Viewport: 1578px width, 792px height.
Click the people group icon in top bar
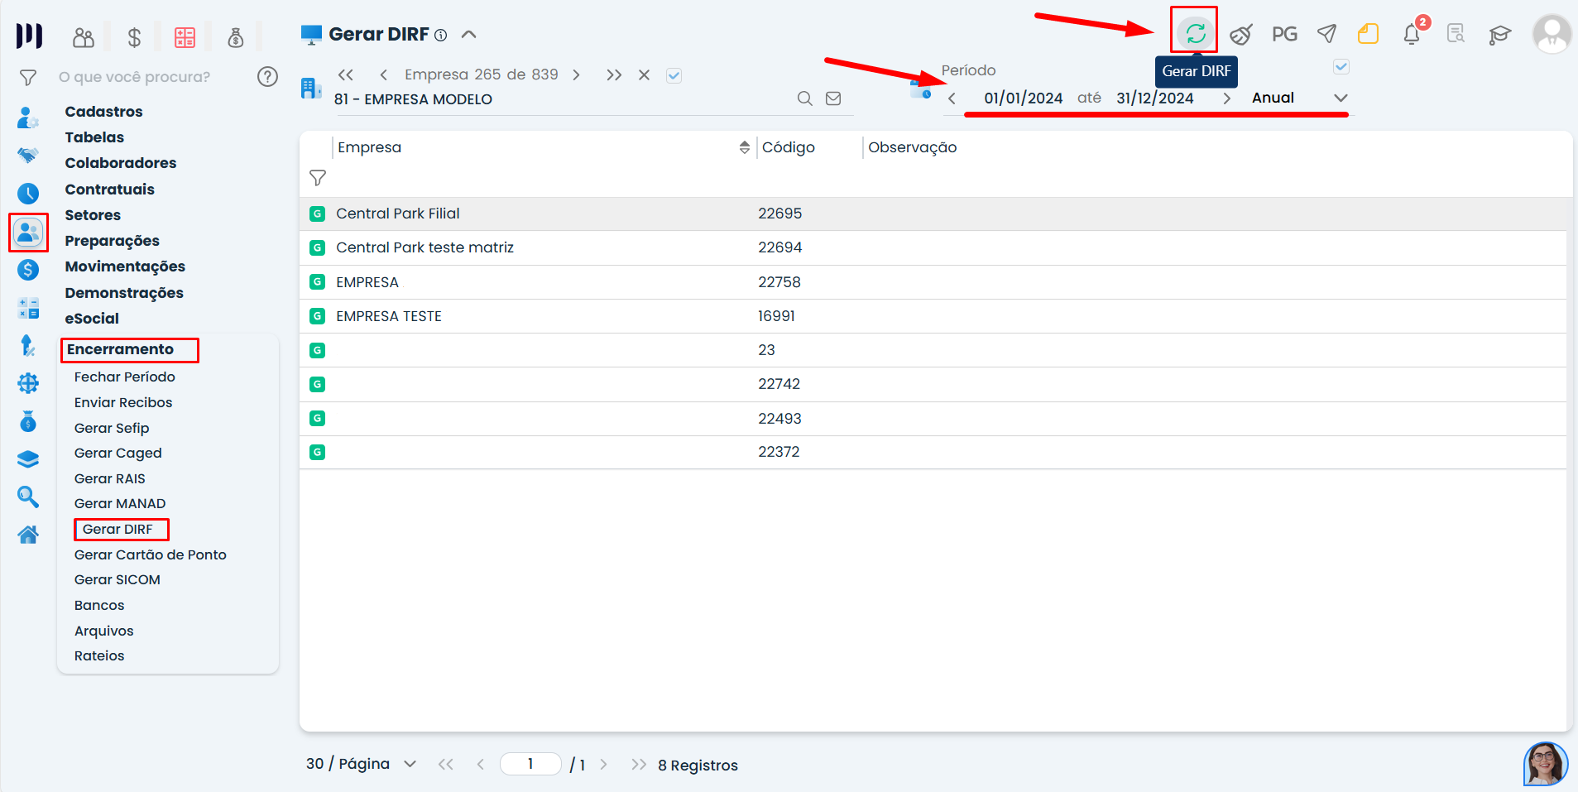tap(84, 37)
